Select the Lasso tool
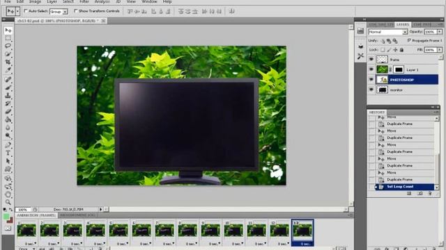Screen dimensions: 446x250 [8, 46]
